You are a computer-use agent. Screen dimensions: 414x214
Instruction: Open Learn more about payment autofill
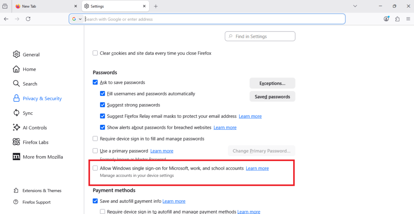pos(174,201)
